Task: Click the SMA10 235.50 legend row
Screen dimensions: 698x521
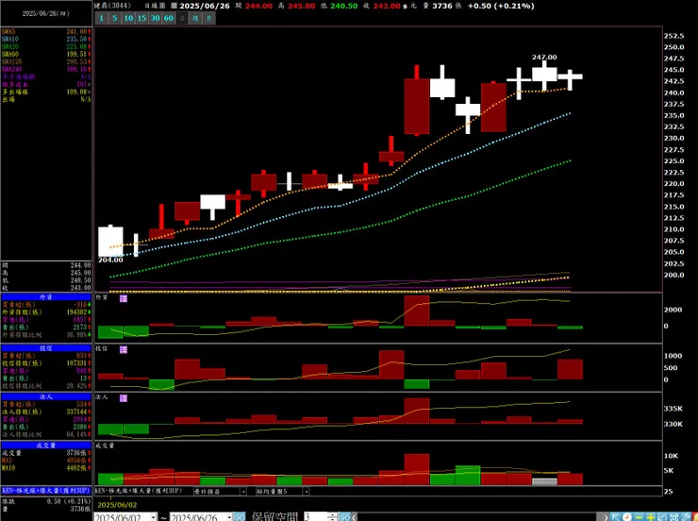Action: click(x=46, y=40)
